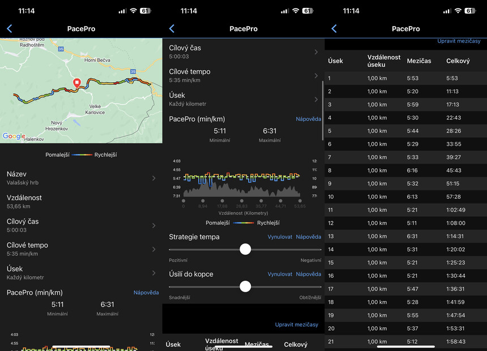Viewport: 487px width, 351px height.
Task: Tap Upravit mezičasy below the Úsilí slider
Action: 296,324
